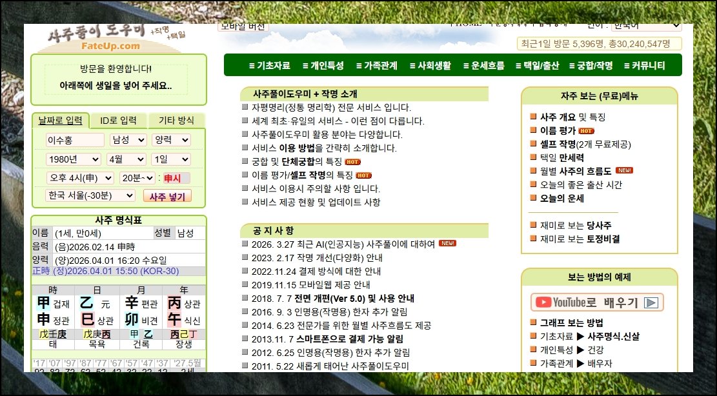Click NEW badge beside 월별 사주의 흐름도
Image resolution: width=717 pixels, height=396 pixels.
click(x=624, y=170)
